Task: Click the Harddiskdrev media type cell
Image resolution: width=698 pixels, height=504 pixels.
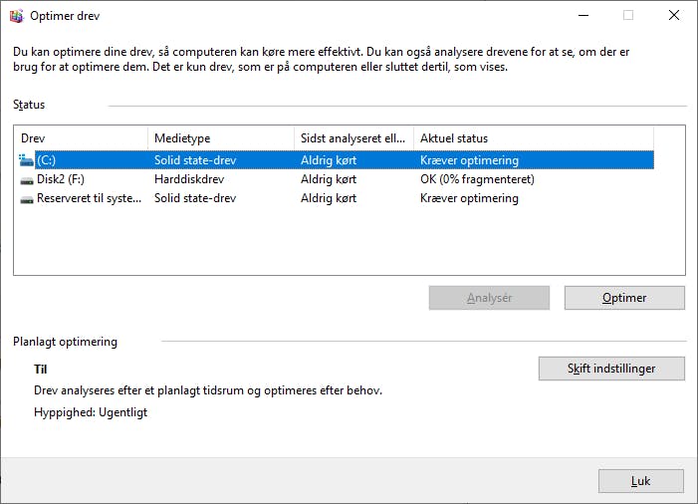Action: click(x=189, y=179)
